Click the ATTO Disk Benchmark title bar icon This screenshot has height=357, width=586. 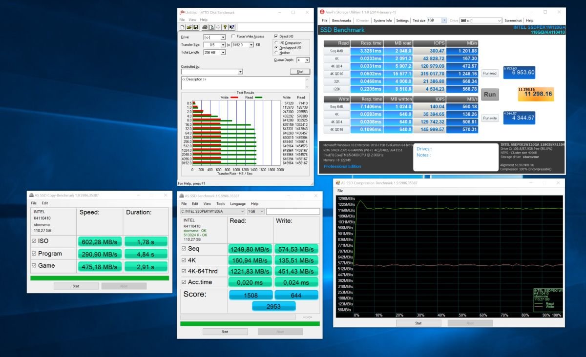[x=182, y=12]
